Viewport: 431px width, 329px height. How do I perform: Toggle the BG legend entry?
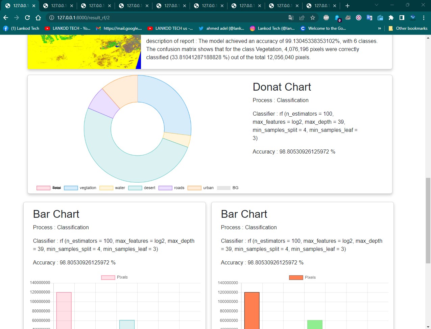[x=228, y=188]
